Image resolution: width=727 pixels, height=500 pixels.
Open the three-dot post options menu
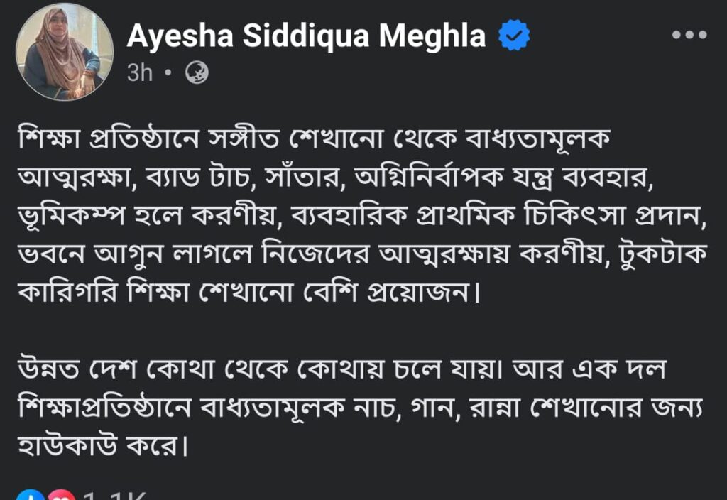pyautogui.click(x=689, y=35)
